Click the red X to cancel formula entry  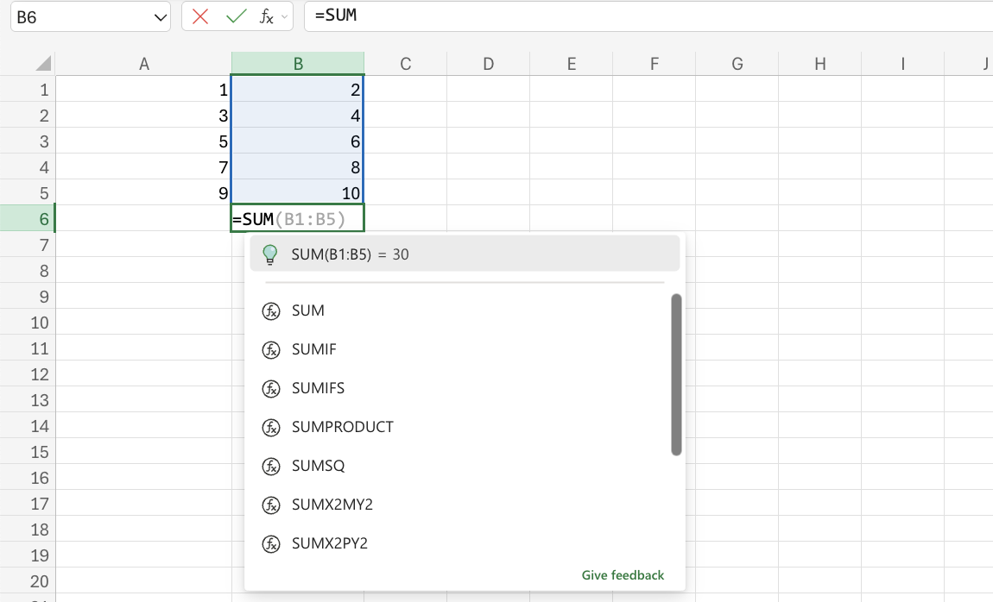[x=199, y=17]
